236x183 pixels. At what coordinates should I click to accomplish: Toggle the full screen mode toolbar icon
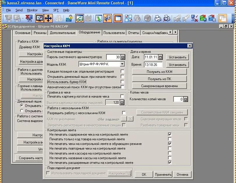39,18
